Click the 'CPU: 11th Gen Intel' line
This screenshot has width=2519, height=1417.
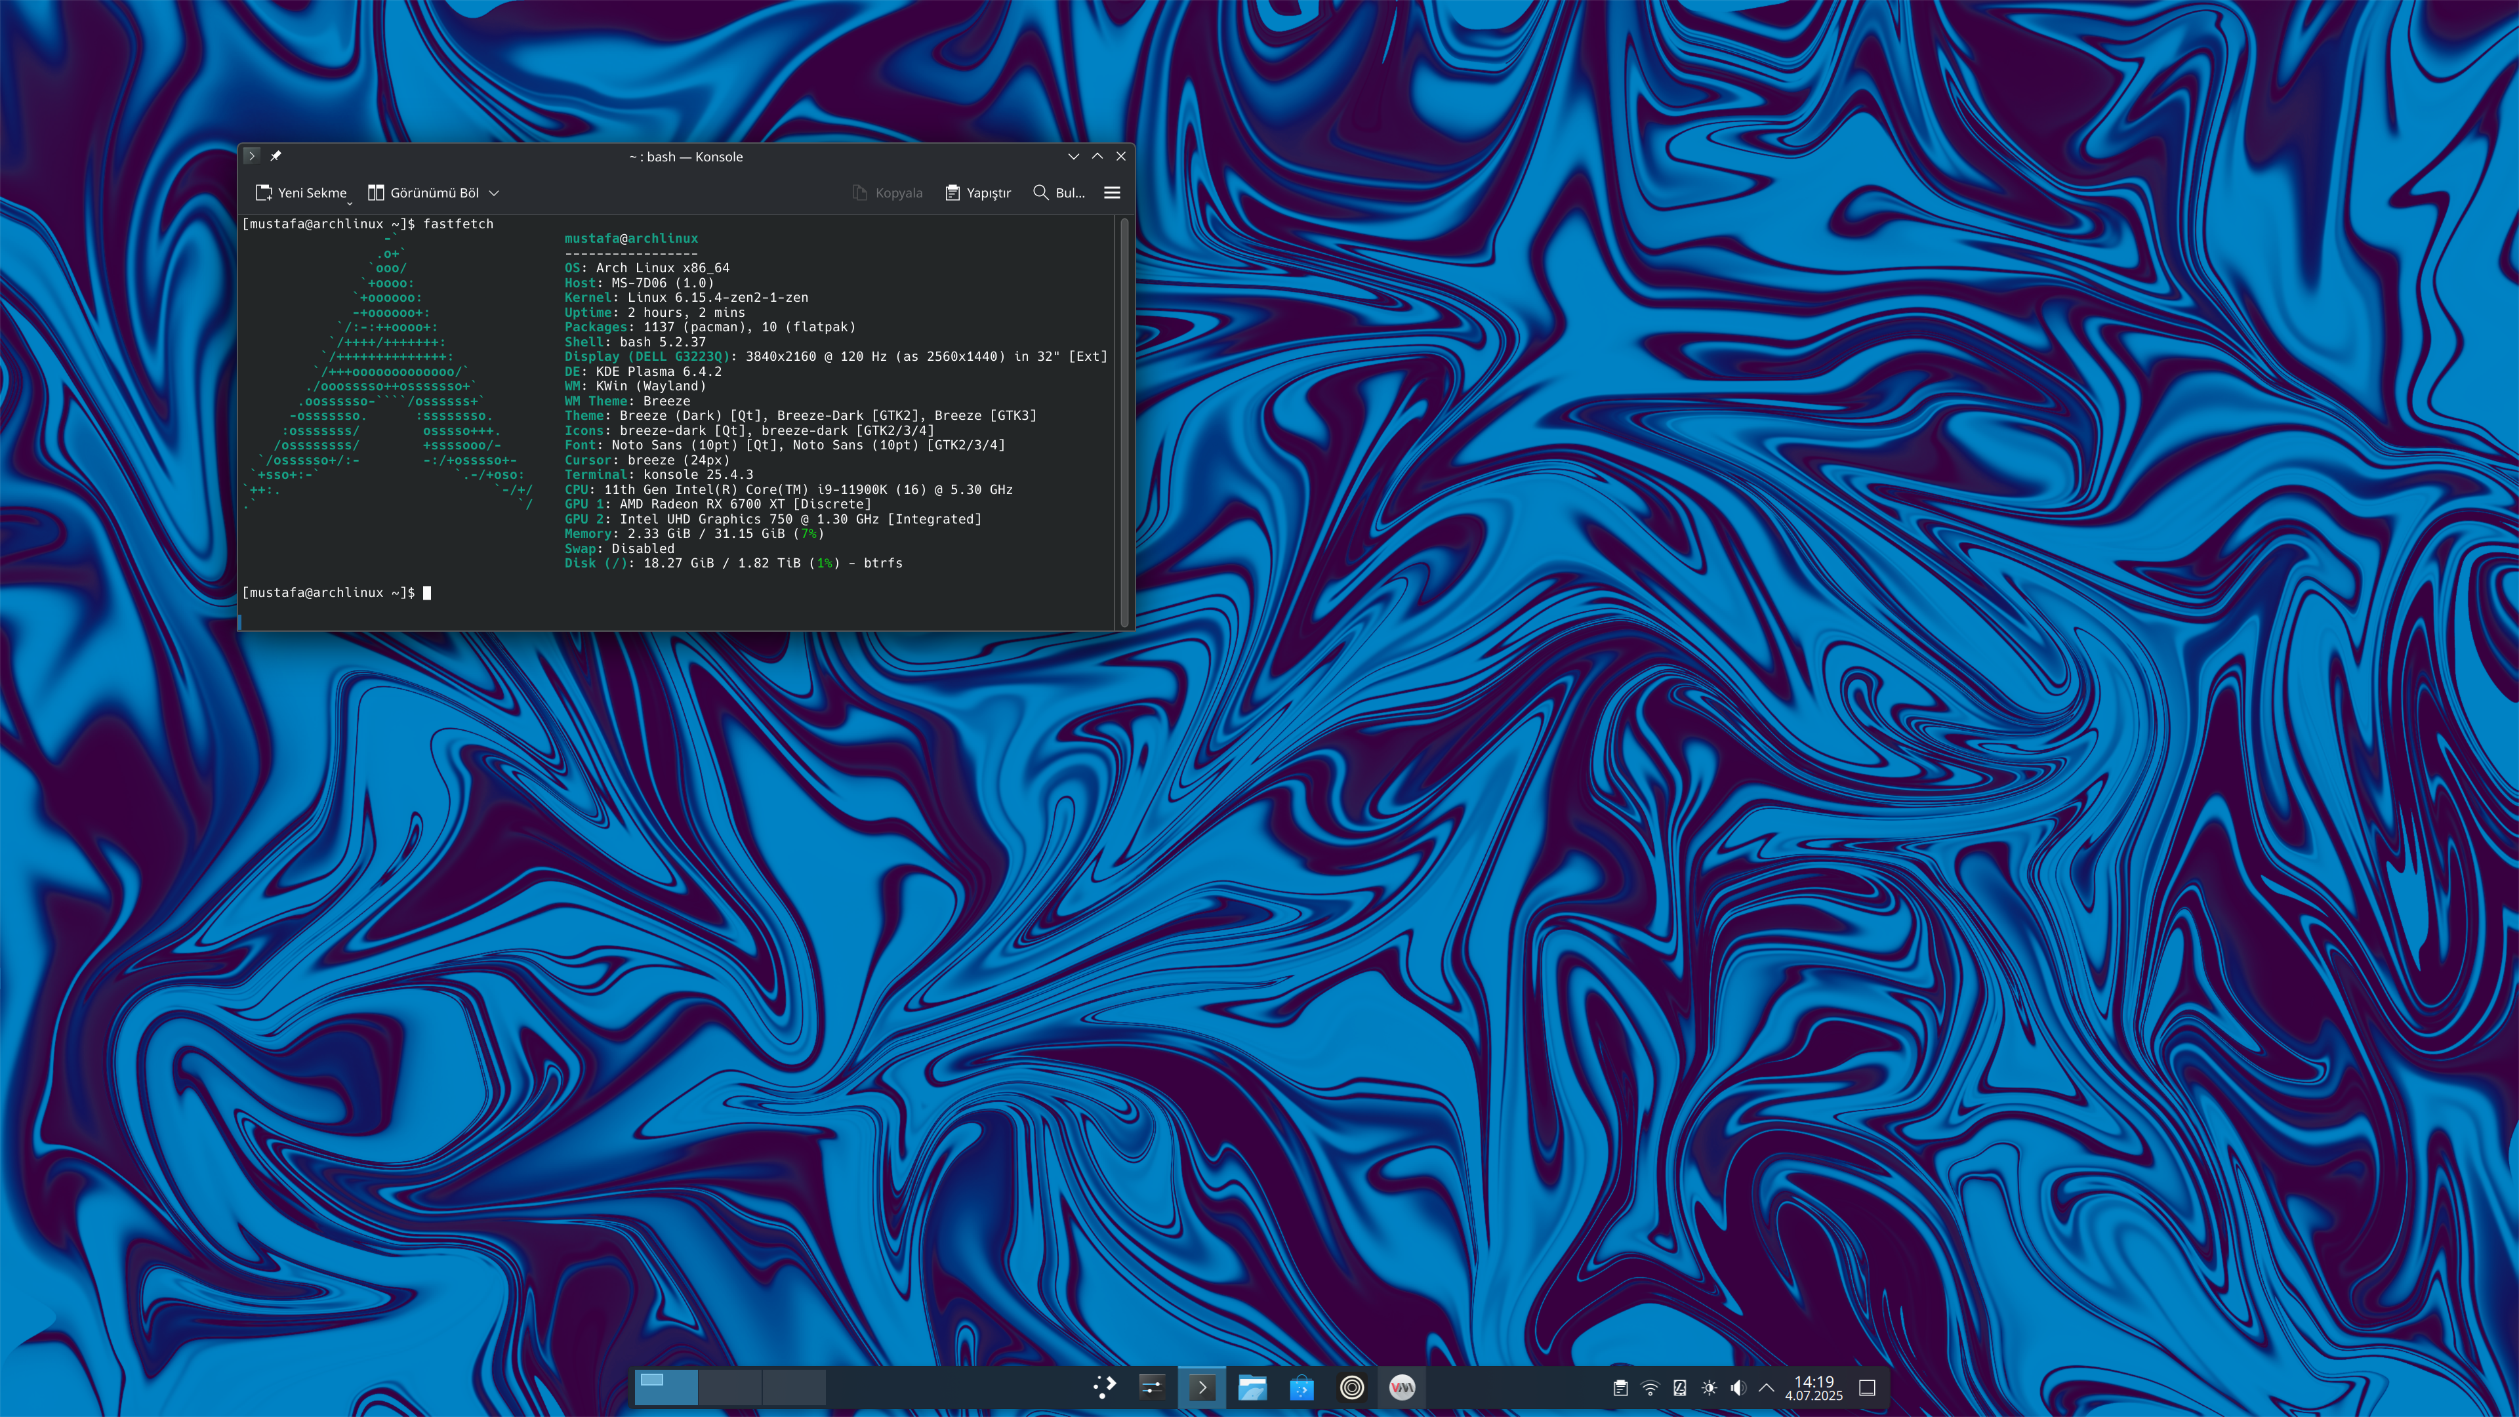tap(788, 490)
